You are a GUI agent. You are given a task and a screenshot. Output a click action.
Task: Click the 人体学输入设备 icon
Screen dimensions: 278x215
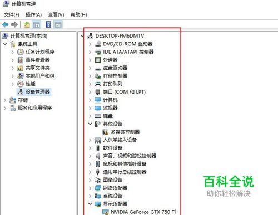coord(98,140)
